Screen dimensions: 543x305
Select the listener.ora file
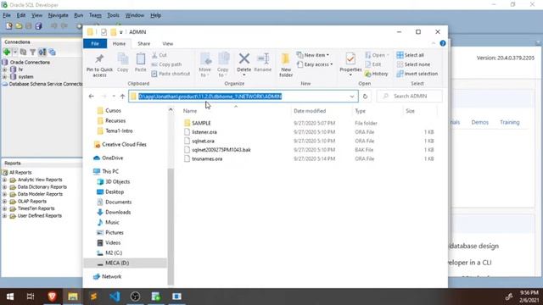204,132
